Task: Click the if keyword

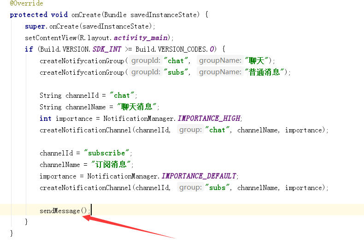Action: (x=29, y=49)
